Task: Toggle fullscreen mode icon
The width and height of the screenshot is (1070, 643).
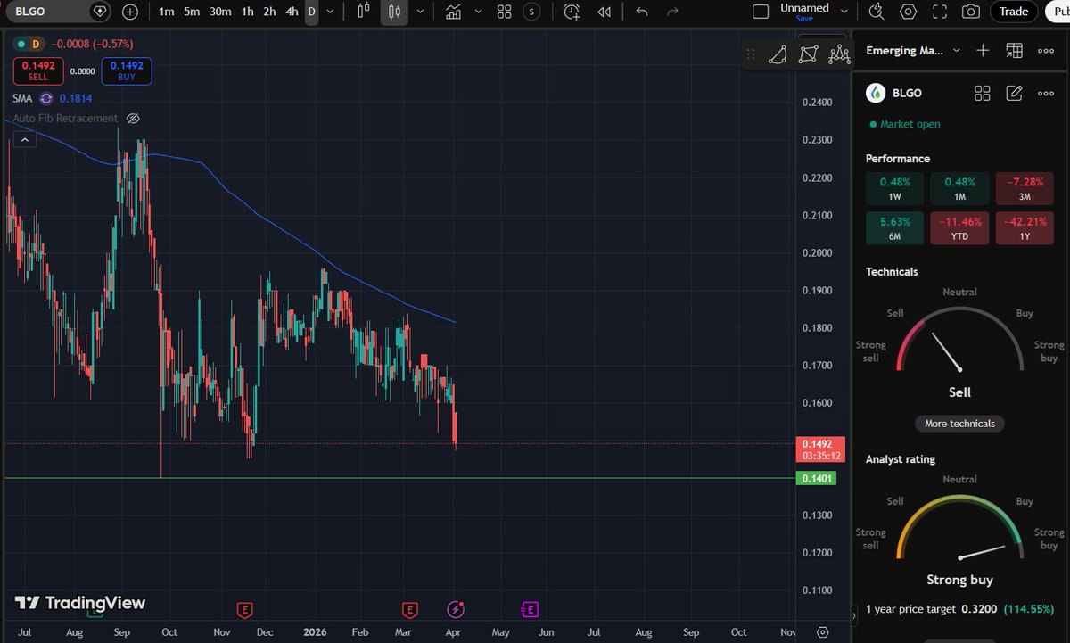Action: pyautogui.click(x=939, y=12)
